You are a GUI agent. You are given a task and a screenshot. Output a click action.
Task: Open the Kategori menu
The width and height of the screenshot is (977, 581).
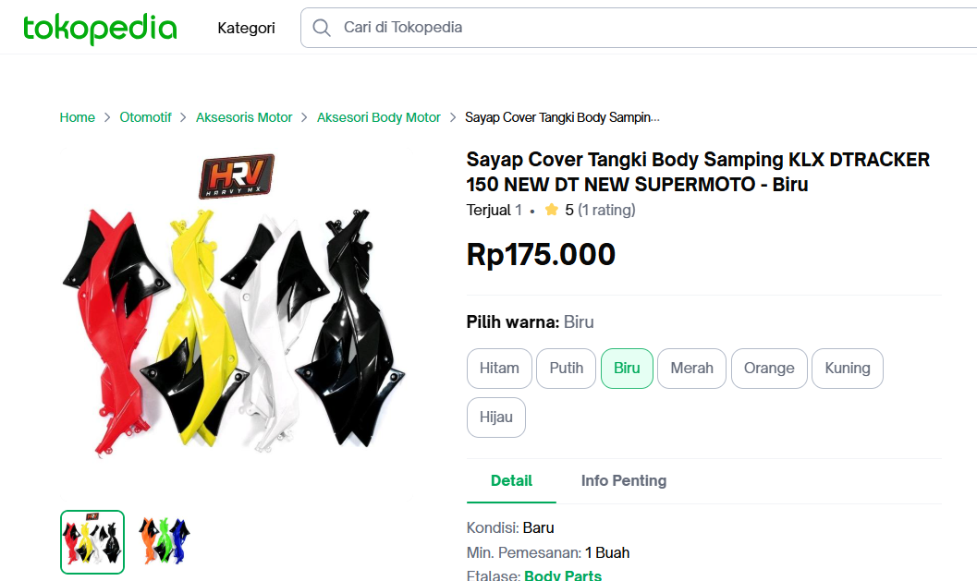[x=246, y=28]
